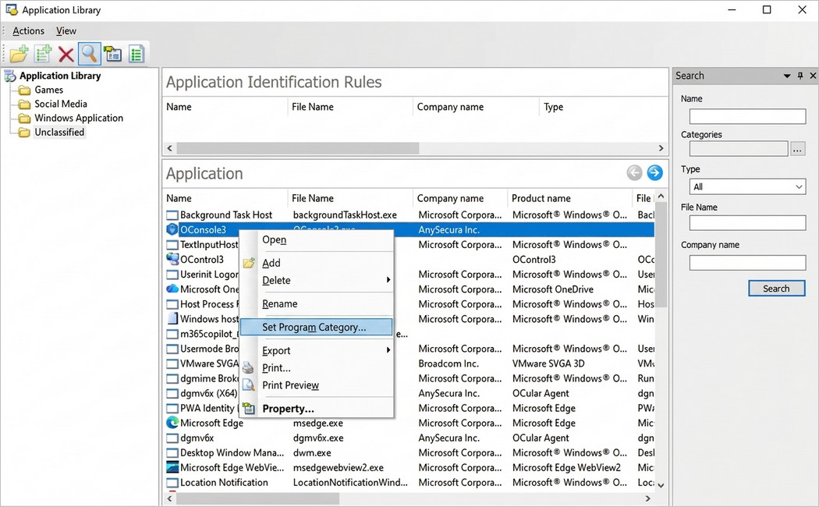Screen dimensions: 819x507
Task: Open the Windows Application folder
Action: (79, 118)
